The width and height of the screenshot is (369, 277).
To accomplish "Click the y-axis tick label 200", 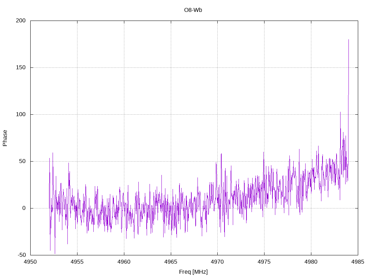I will click(x=21, y=21).
